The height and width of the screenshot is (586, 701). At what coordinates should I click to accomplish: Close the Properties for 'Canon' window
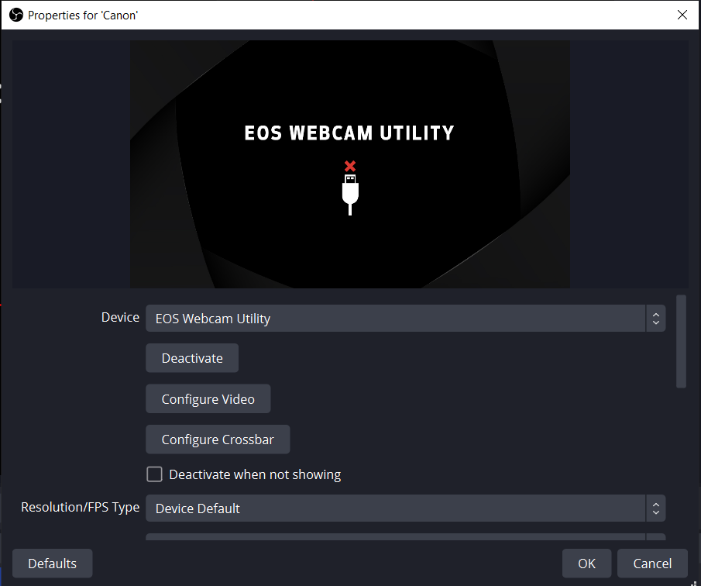point(682,15)
